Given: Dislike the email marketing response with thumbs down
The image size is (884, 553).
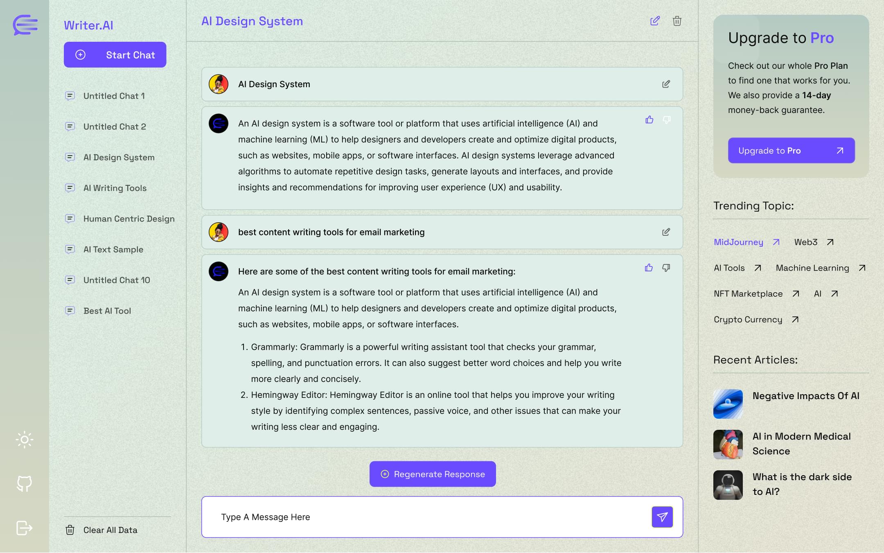Looking at the screenshot, I should coord(666,268).
